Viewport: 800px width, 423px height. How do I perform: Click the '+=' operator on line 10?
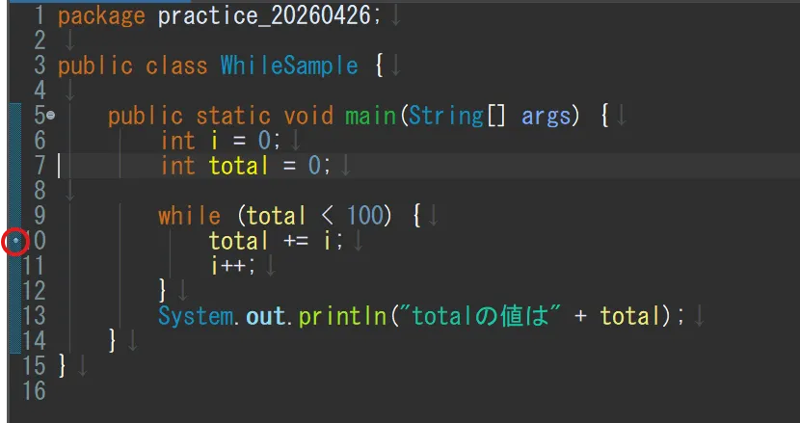295,241
